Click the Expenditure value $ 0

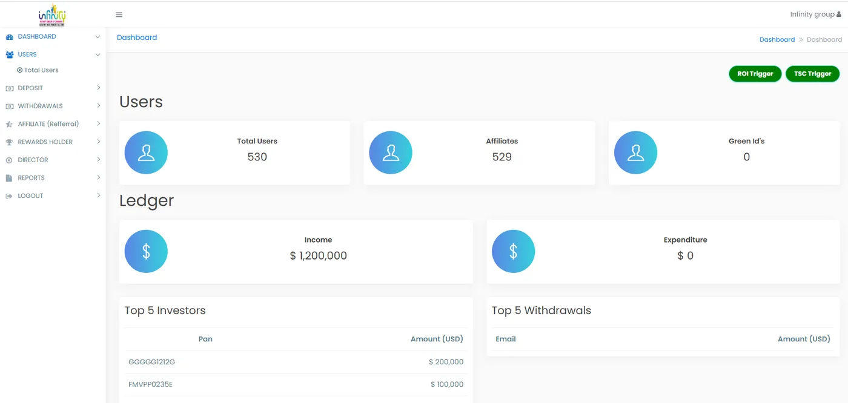686,256
